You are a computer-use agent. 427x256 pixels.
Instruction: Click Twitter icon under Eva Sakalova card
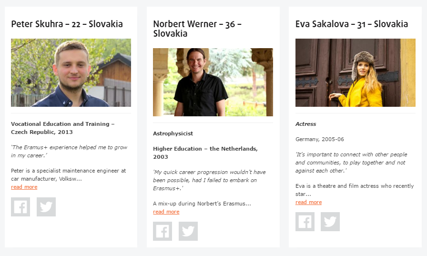click(330, 222)
